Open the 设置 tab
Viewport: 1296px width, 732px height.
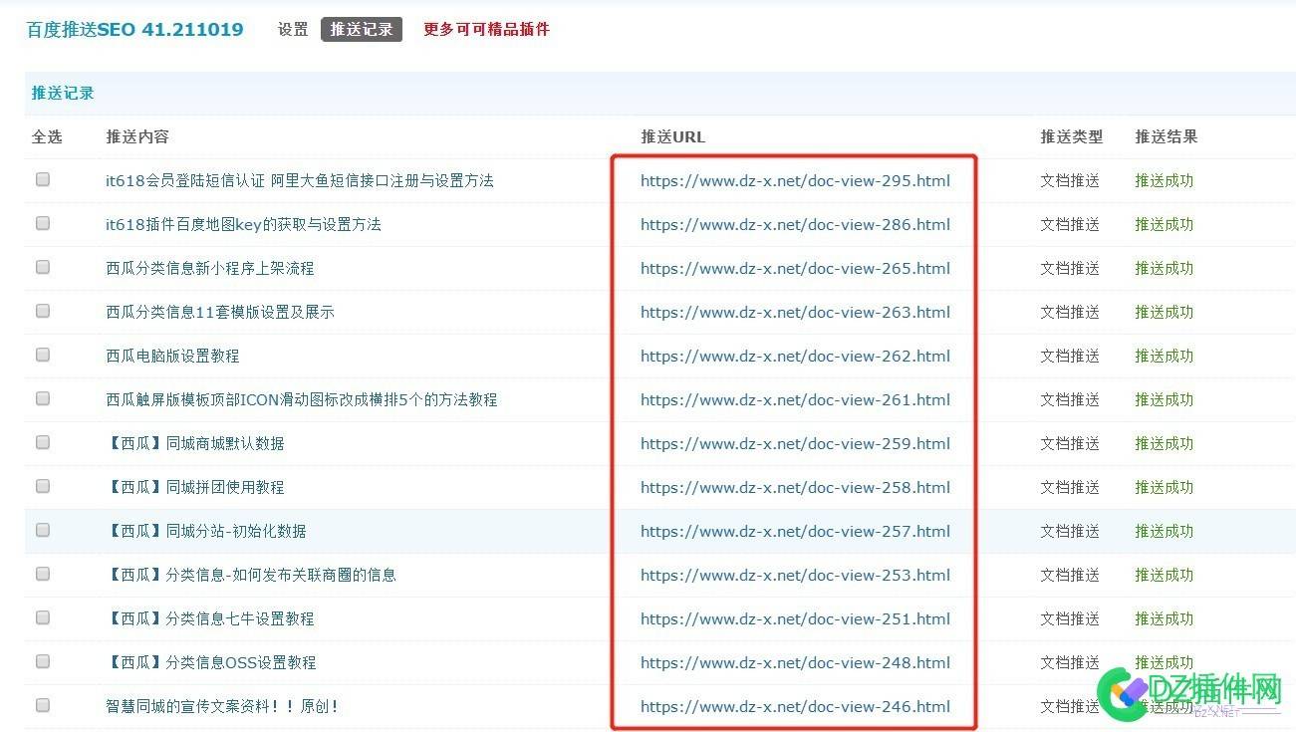(x=293, y=30)
